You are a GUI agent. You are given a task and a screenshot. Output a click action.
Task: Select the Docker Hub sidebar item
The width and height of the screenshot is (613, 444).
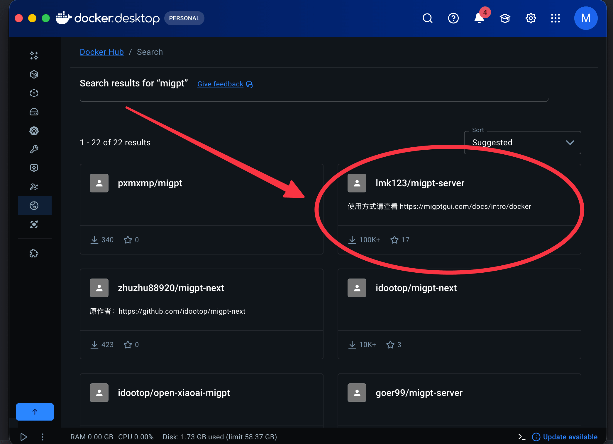[x=34, y=206]
